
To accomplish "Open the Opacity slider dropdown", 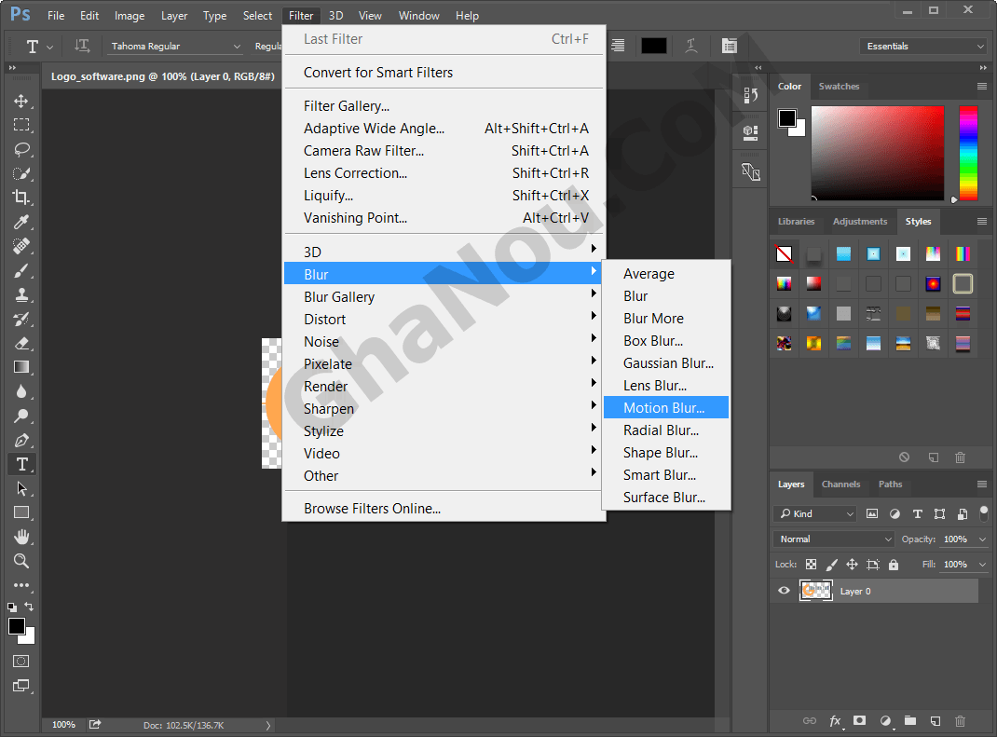I will click(982, 539).
